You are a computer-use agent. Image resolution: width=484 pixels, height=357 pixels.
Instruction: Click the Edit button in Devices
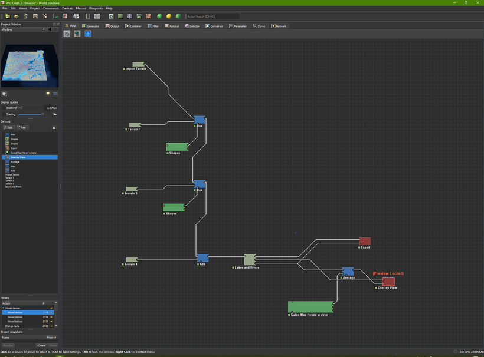point(8,127)
